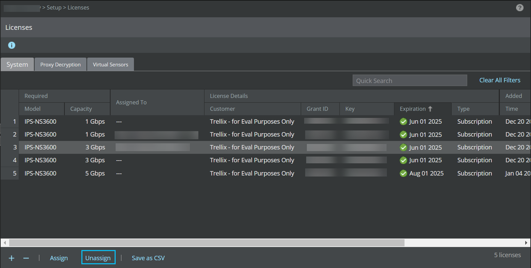
Task: Click green check icon in row 1
Action: 403,122
